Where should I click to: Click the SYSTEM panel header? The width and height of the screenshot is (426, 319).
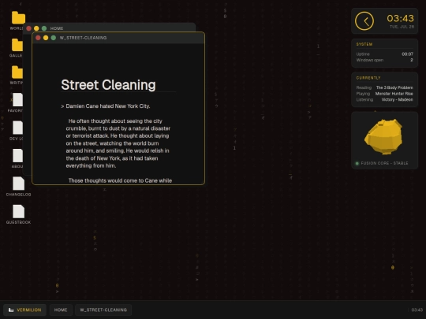tap(364, 44)
